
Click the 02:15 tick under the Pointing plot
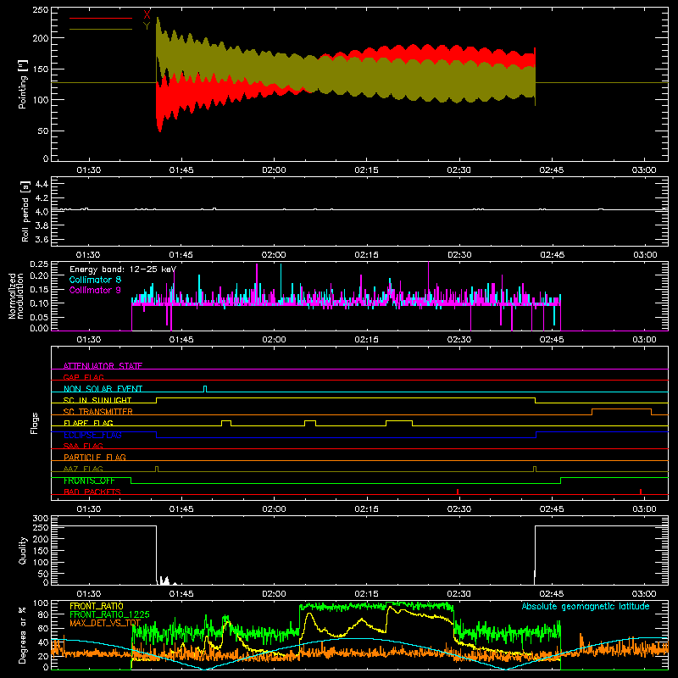[x=366, y=170]
